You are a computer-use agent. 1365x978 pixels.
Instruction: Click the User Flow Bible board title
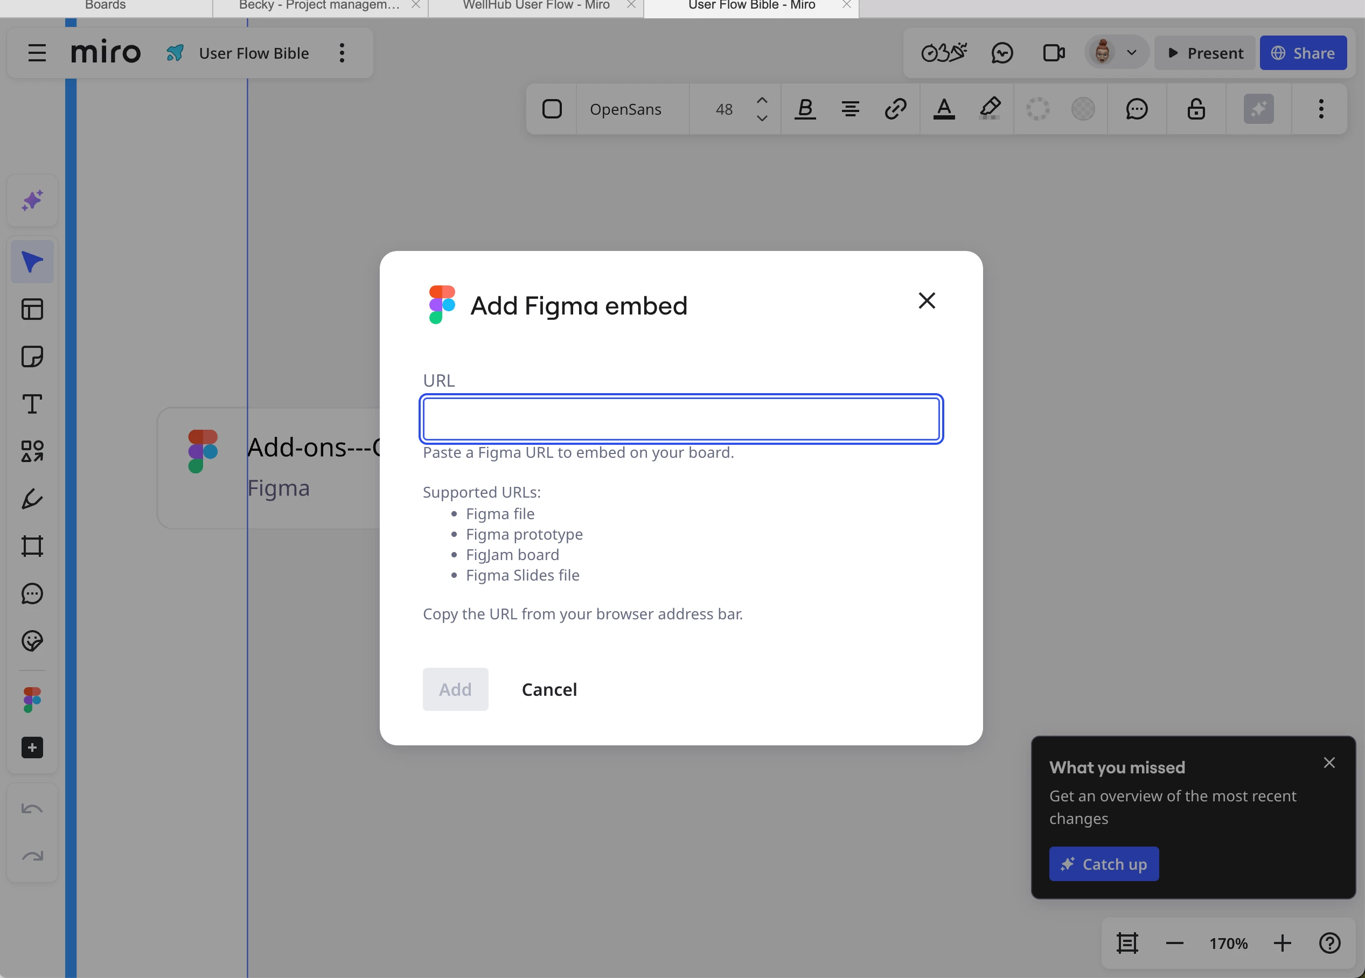pos(253,53)
